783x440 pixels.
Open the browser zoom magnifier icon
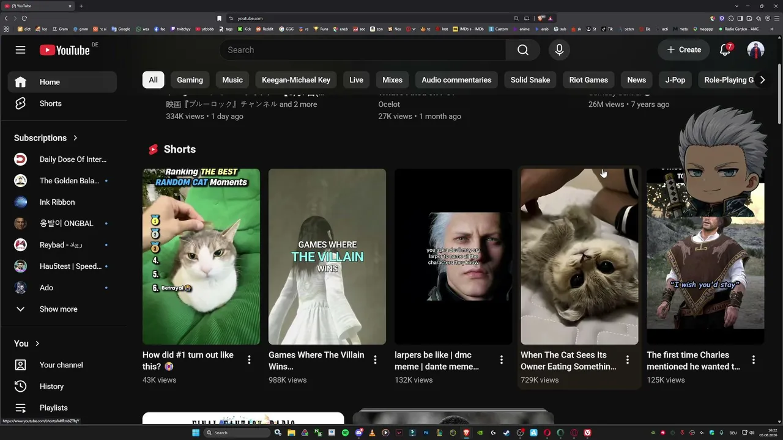[516, 18]
